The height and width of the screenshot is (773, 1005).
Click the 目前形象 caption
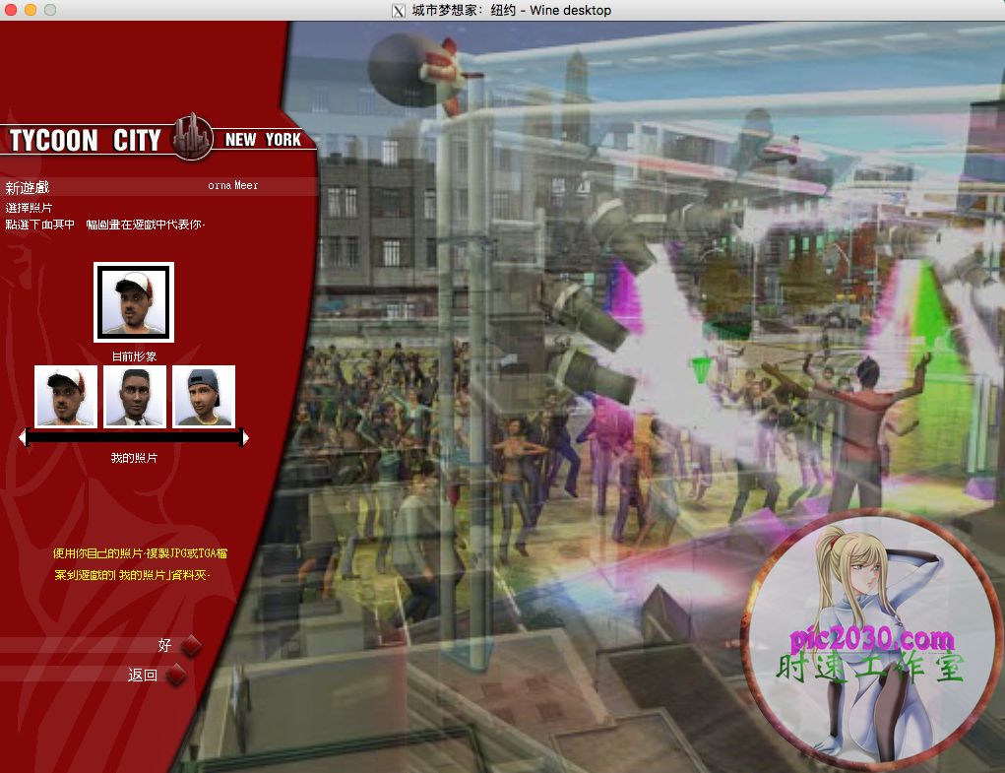tap(134, 356)
